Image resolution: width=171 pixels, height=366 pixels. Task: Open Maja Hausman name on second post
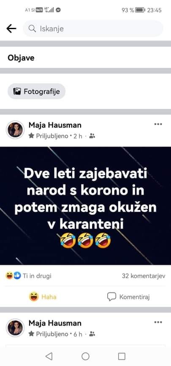point(55,323)
